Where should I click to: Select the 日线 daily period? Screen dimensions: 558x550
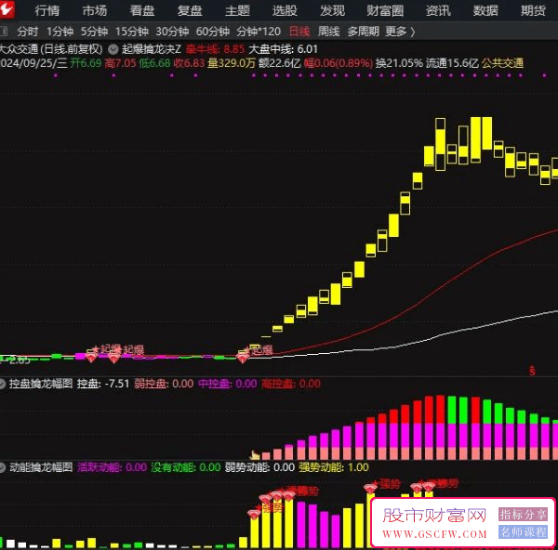(x=299, y=32)
